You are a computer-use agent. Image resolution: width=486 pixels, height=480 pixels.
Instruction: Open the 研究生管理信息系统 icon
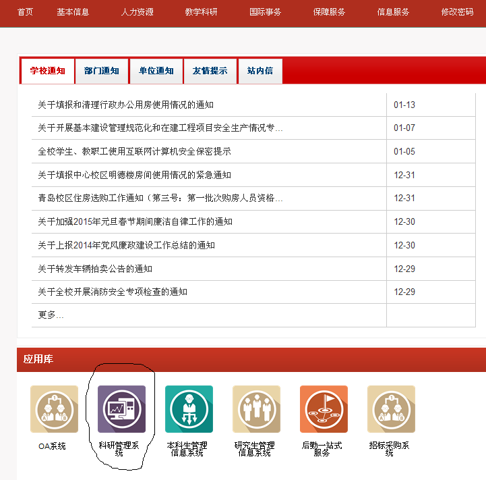click(256, 409)
